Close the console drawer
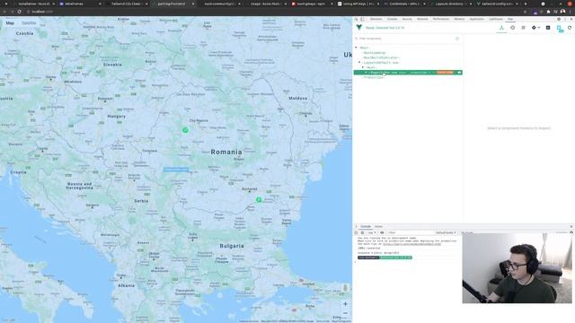 [x=571, y=227]
